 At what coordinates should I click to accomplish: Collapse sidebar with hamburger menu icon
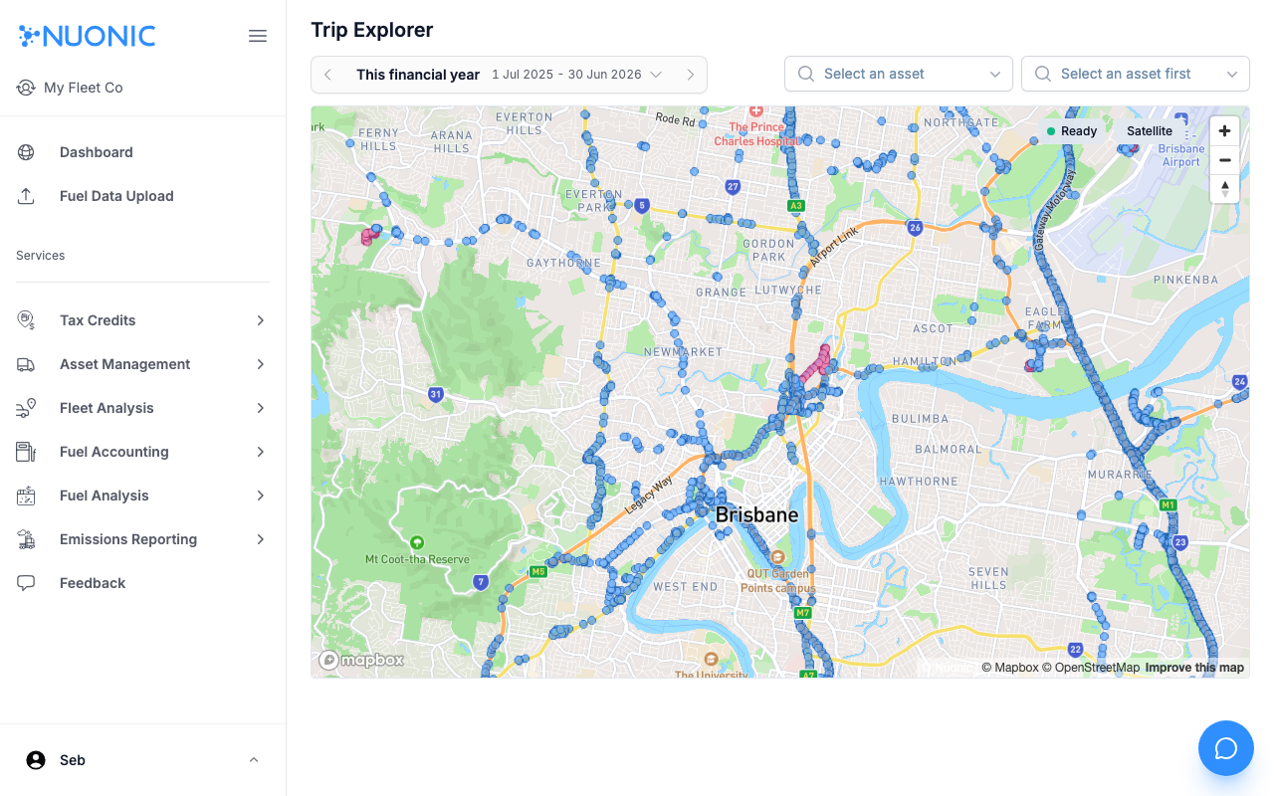(258, 36)
